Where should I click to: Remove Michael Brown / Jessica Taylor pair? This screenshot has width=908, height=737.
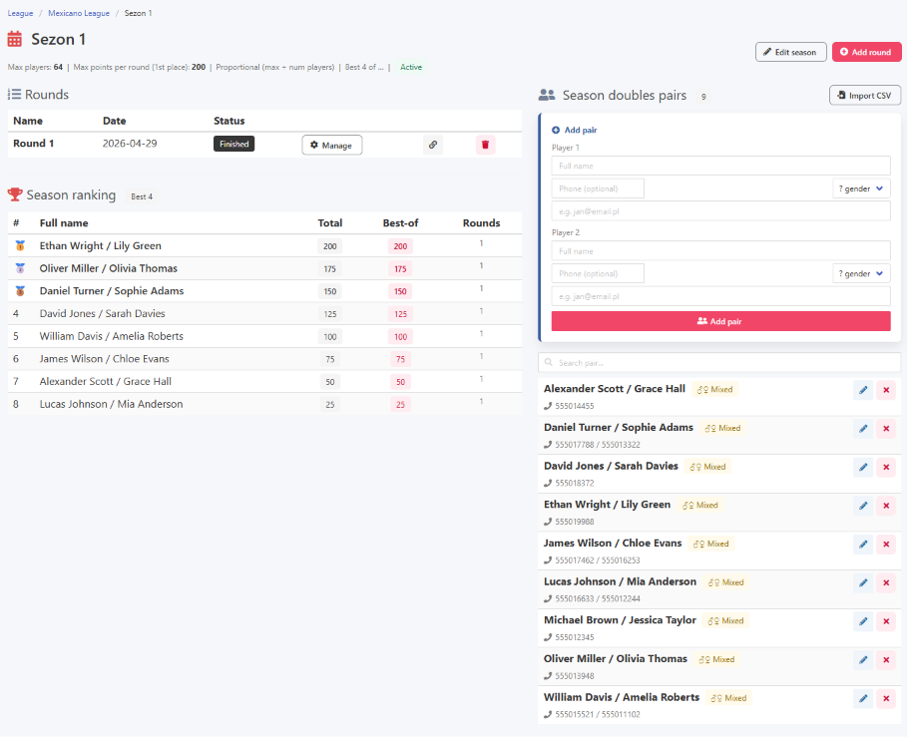pos(886,621)
